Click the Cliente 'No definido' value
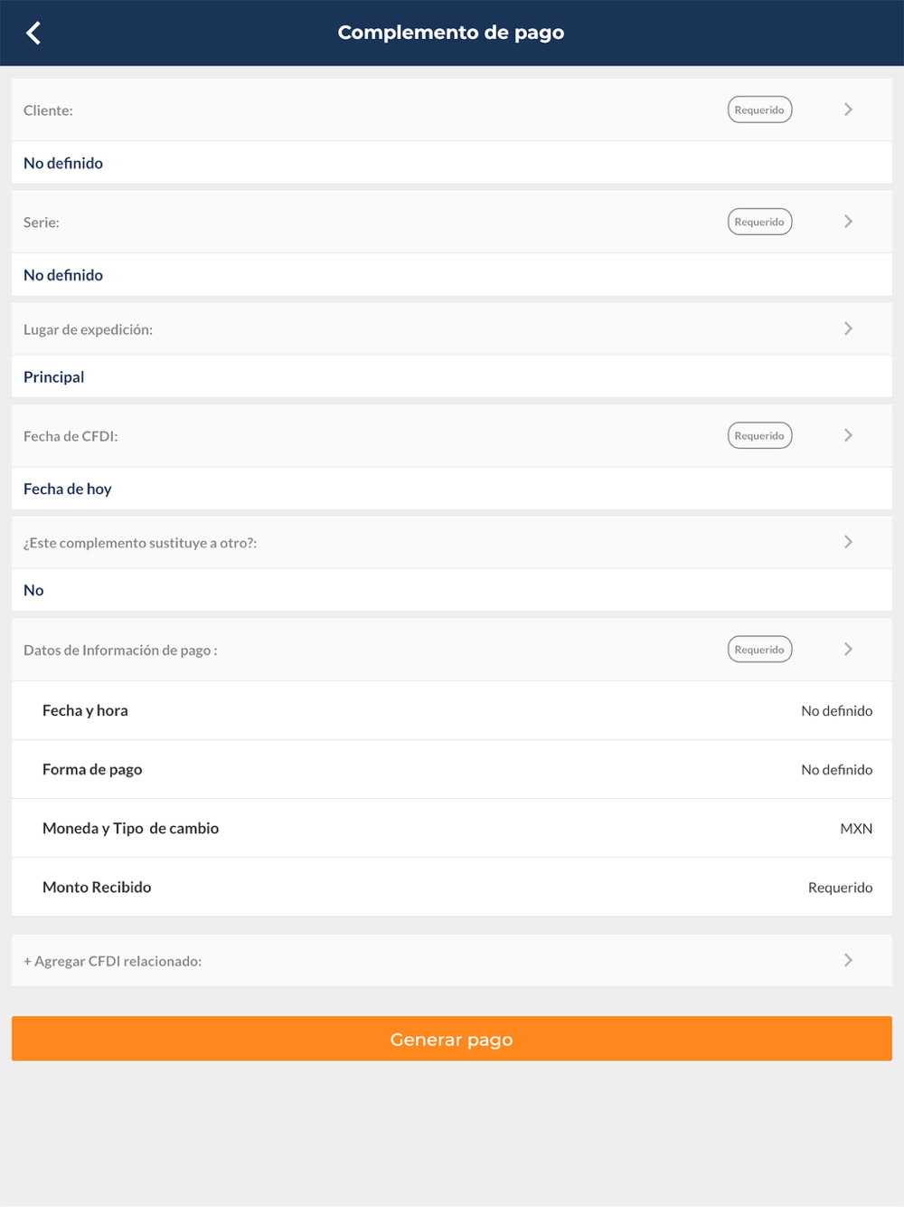The image size is (904, 1207). 63,163
